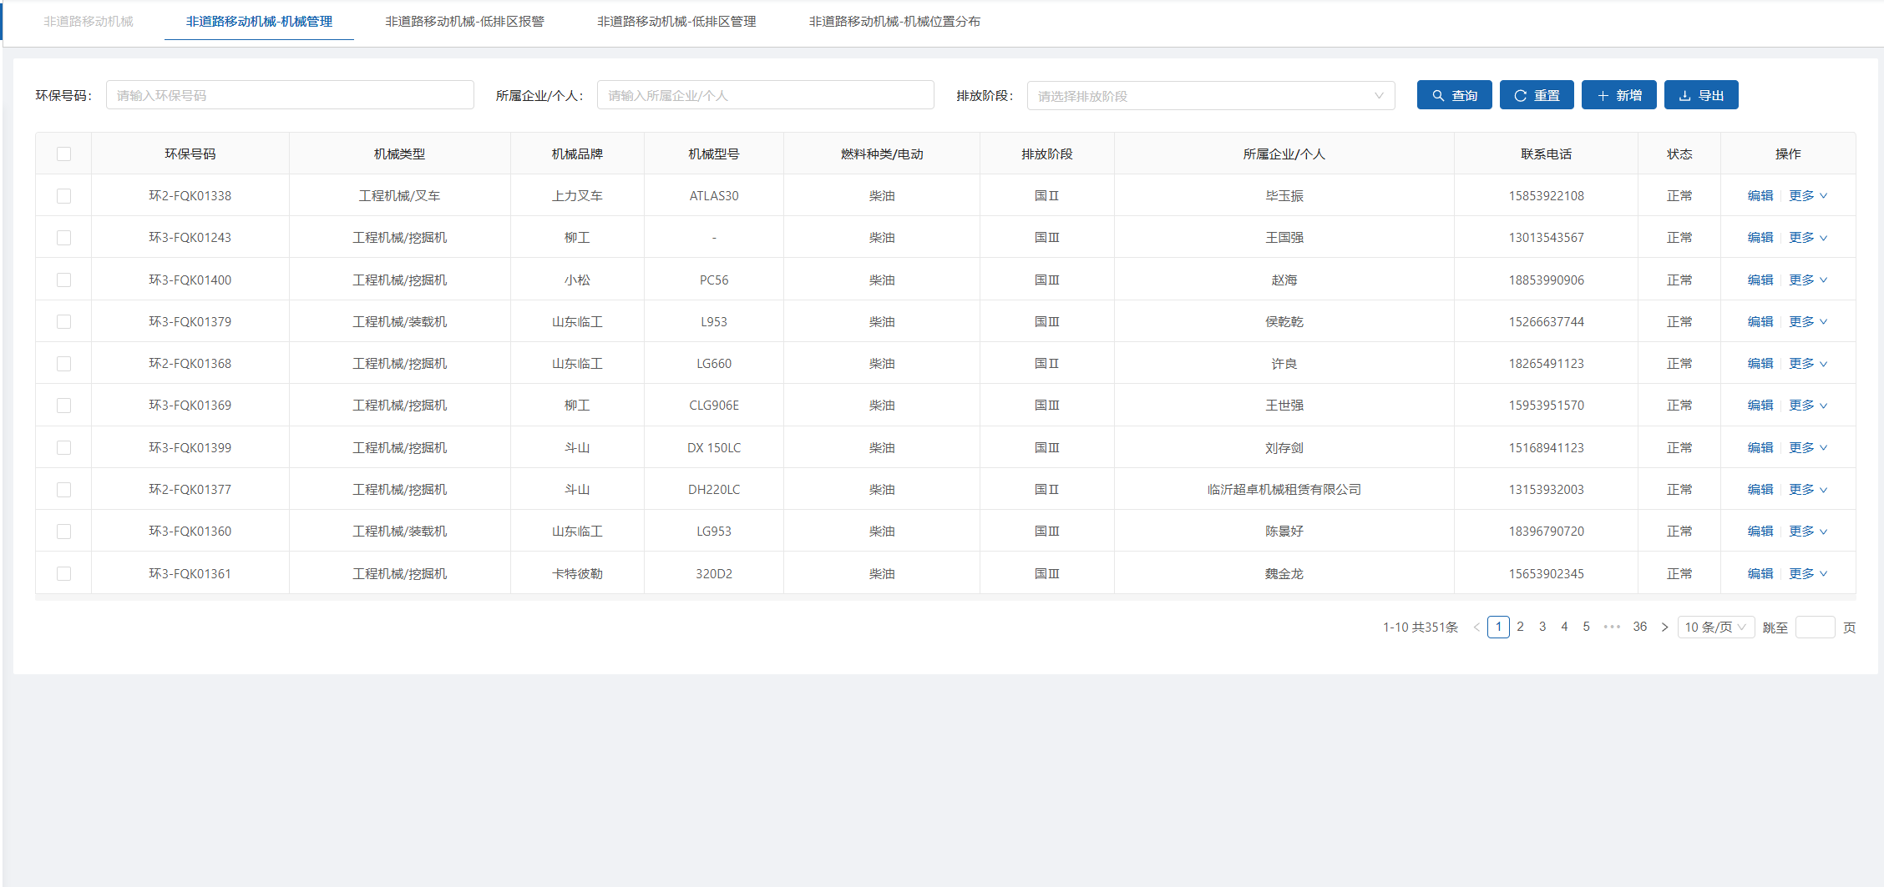Click model cell DX 150LC
Image resolution: width=1884 pixels, height=887 pixels.
(713, 447)
